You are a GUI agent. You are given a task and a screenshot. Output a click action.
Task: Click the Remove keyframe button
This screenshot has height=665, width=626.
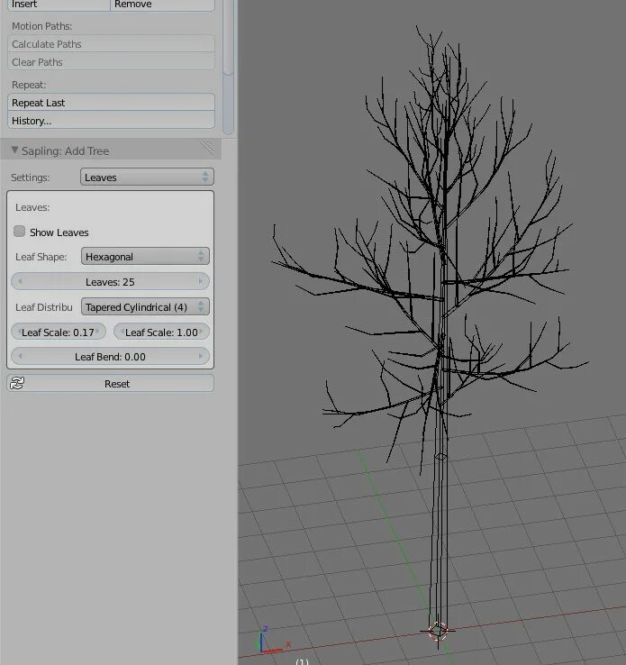point(162,5)
